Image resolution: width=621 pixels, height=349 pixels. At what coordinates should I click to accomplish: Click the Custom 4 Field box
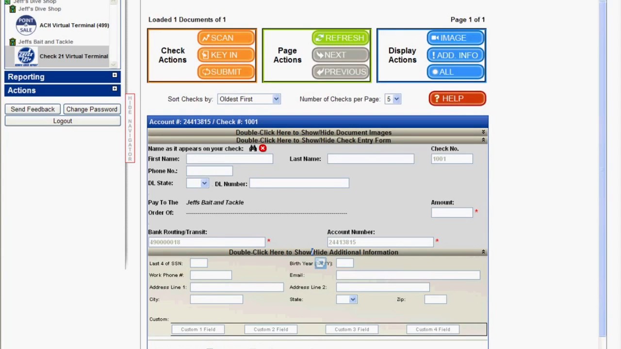click(x=433, y=330)
